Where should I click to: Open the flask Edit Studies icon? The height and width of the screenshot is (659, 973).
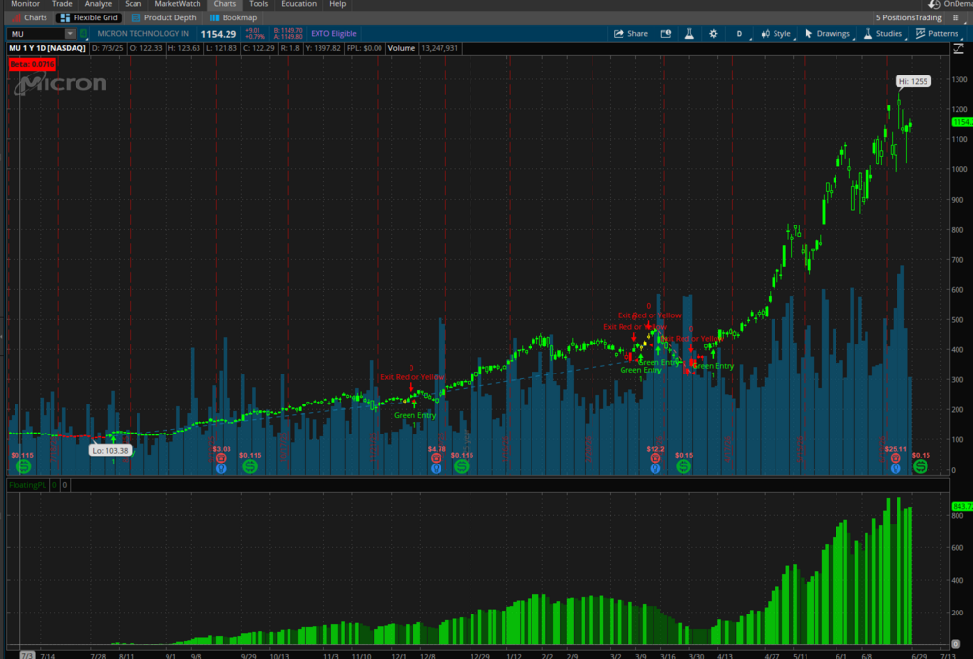pyautogui.click(x=689, y=34)
